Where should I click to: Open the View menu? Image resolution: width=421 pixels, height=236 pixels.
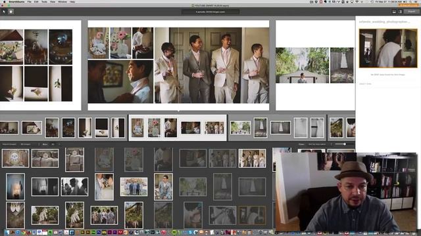coord(53,1)
